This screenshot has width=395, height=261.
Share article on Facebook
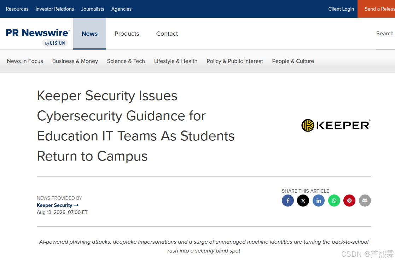pos(288,201)
